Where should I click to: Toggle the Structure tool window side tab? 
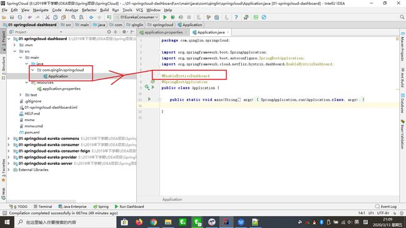3,68
